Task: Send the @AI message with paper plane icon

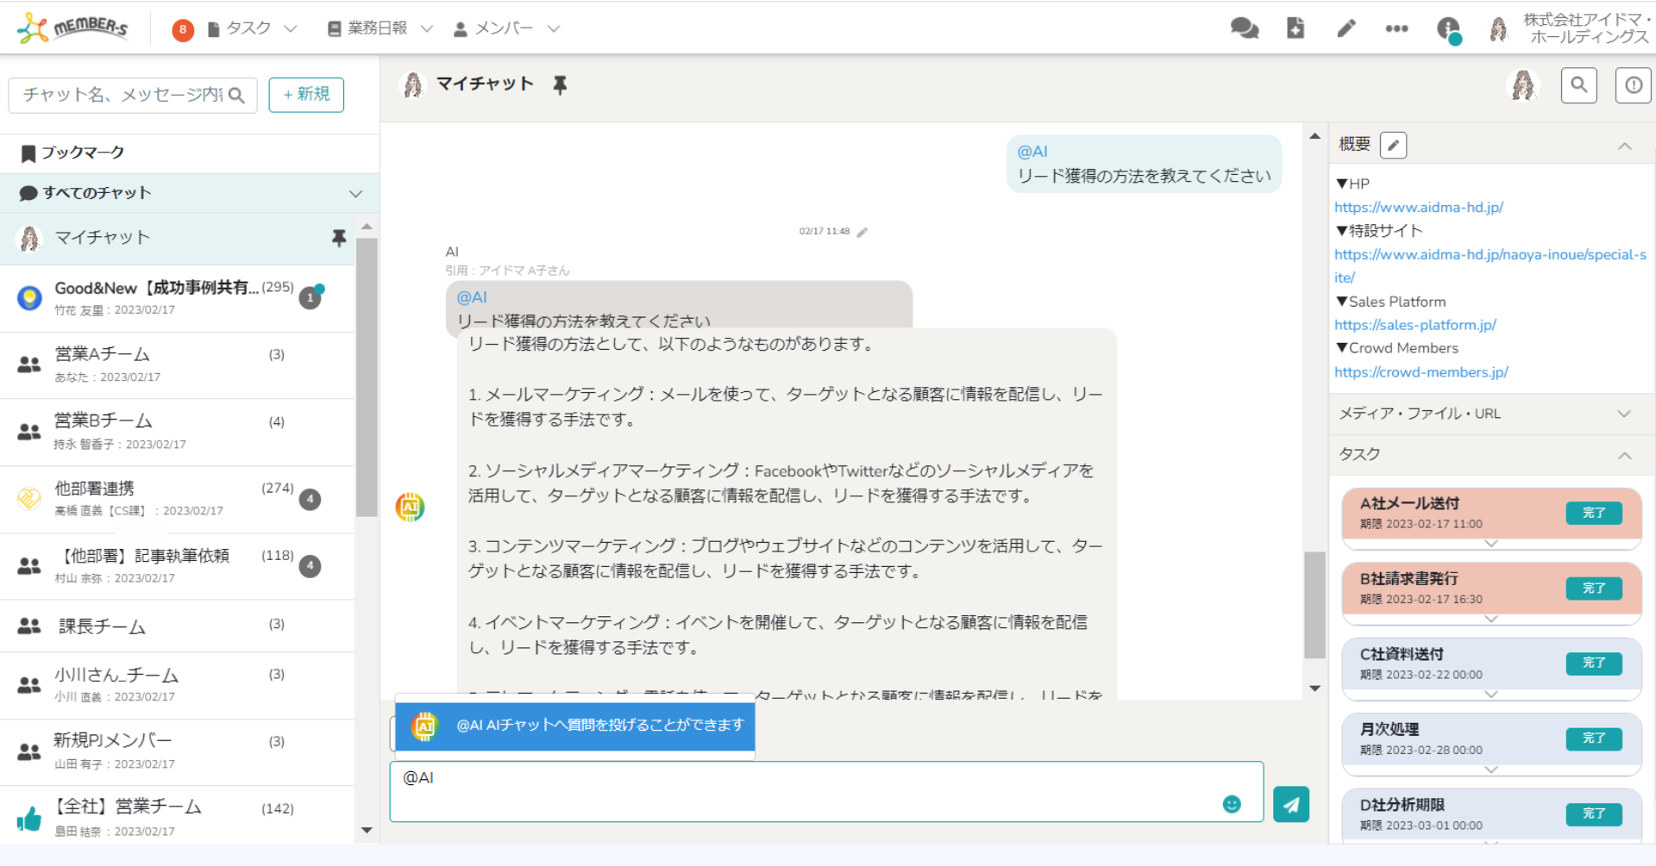Action: pos(1290,804)
